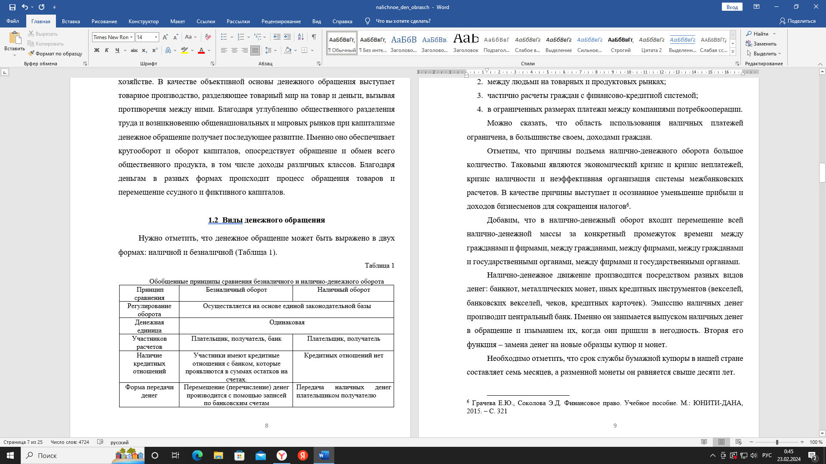The width and height of the screenshot is (826, 464).
Task: Copy selection with Копировать
Action: [x=46, y=44]
